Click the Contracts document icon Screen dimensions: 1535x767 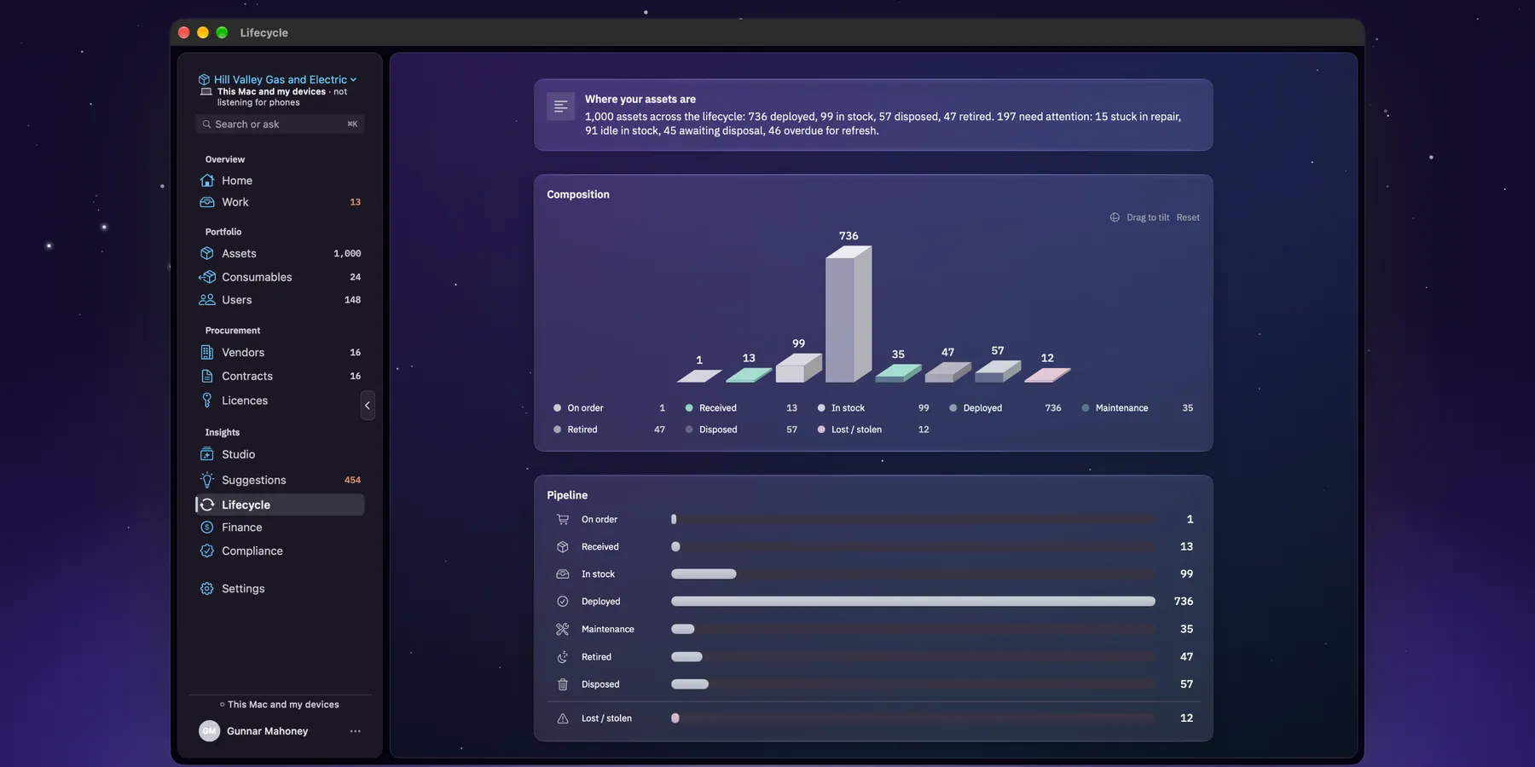click(206, 376)
